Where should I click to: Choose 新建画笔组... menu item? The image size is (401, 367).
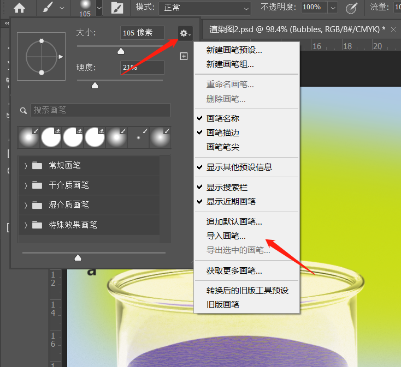(x=247, y=64)
